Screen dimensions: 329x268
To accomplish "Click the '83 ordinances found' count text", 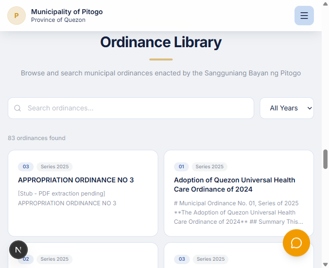I will pos(37,138).
